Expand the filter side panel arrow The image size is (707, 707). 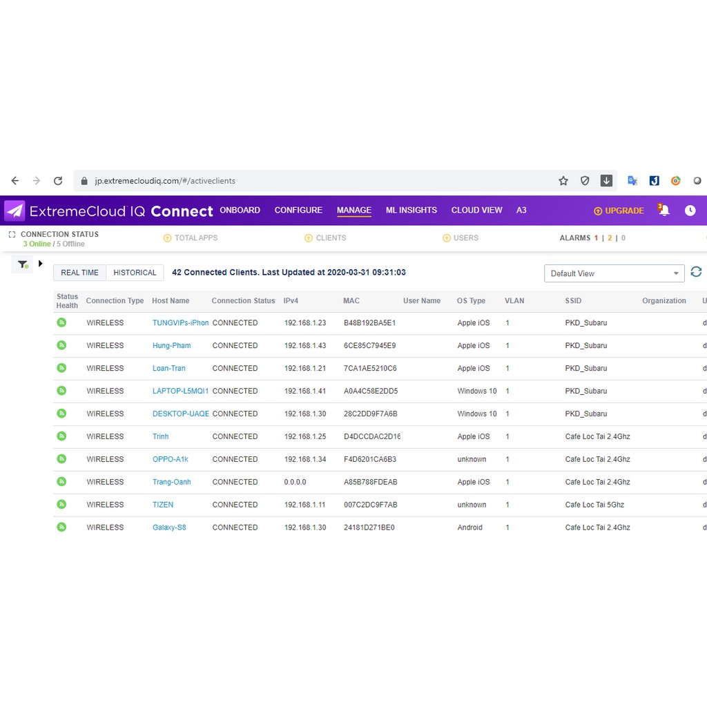(41, 263)
